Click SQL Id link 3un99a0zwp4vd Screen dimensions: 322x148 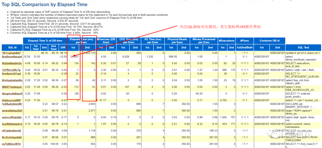[x=12, y=124]
